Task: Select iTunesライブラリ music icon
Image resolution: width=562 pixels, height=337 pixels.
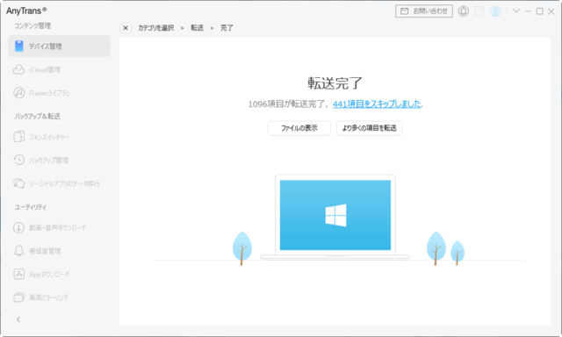Action: pos(18,93)
